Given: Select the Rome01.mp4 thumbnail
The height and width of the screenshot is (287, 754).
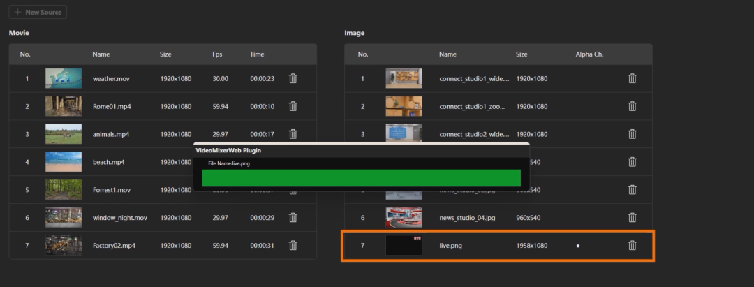Looking at the screenshot, I should [64, 106].
